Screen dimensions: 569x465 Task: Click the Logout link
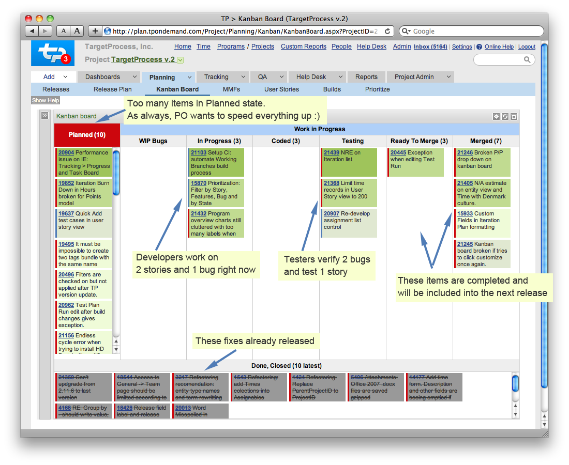[527, 47]
